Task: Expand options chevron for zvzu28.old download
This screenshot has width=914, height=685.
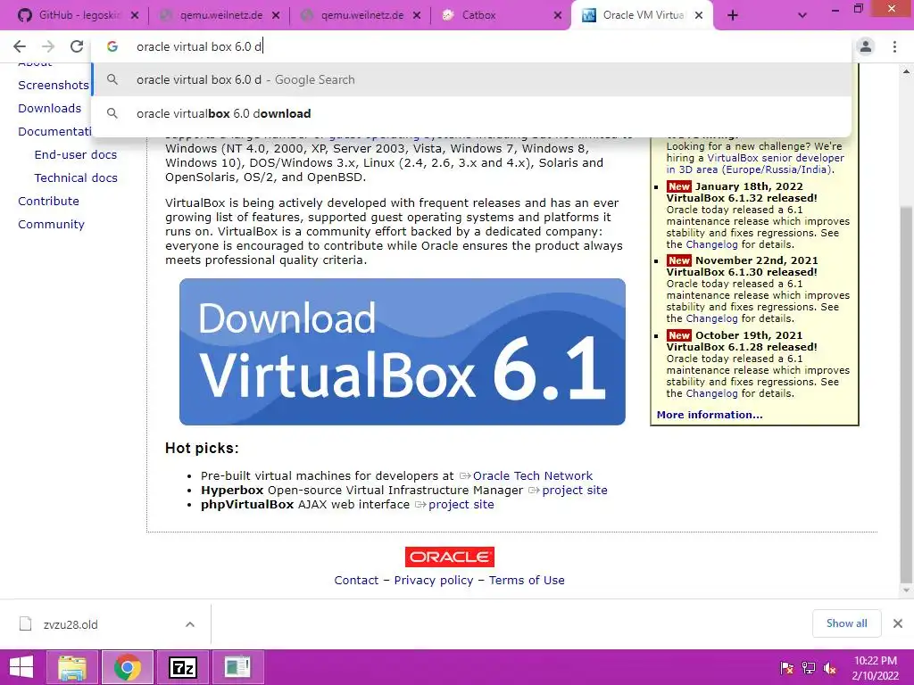Action: pos(190,624)
